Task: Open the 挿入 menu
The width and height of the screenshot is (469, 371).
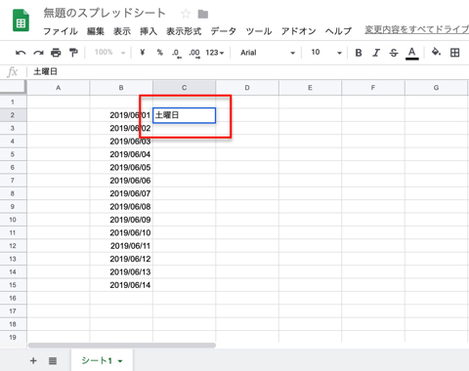Action: coord(149,31)
